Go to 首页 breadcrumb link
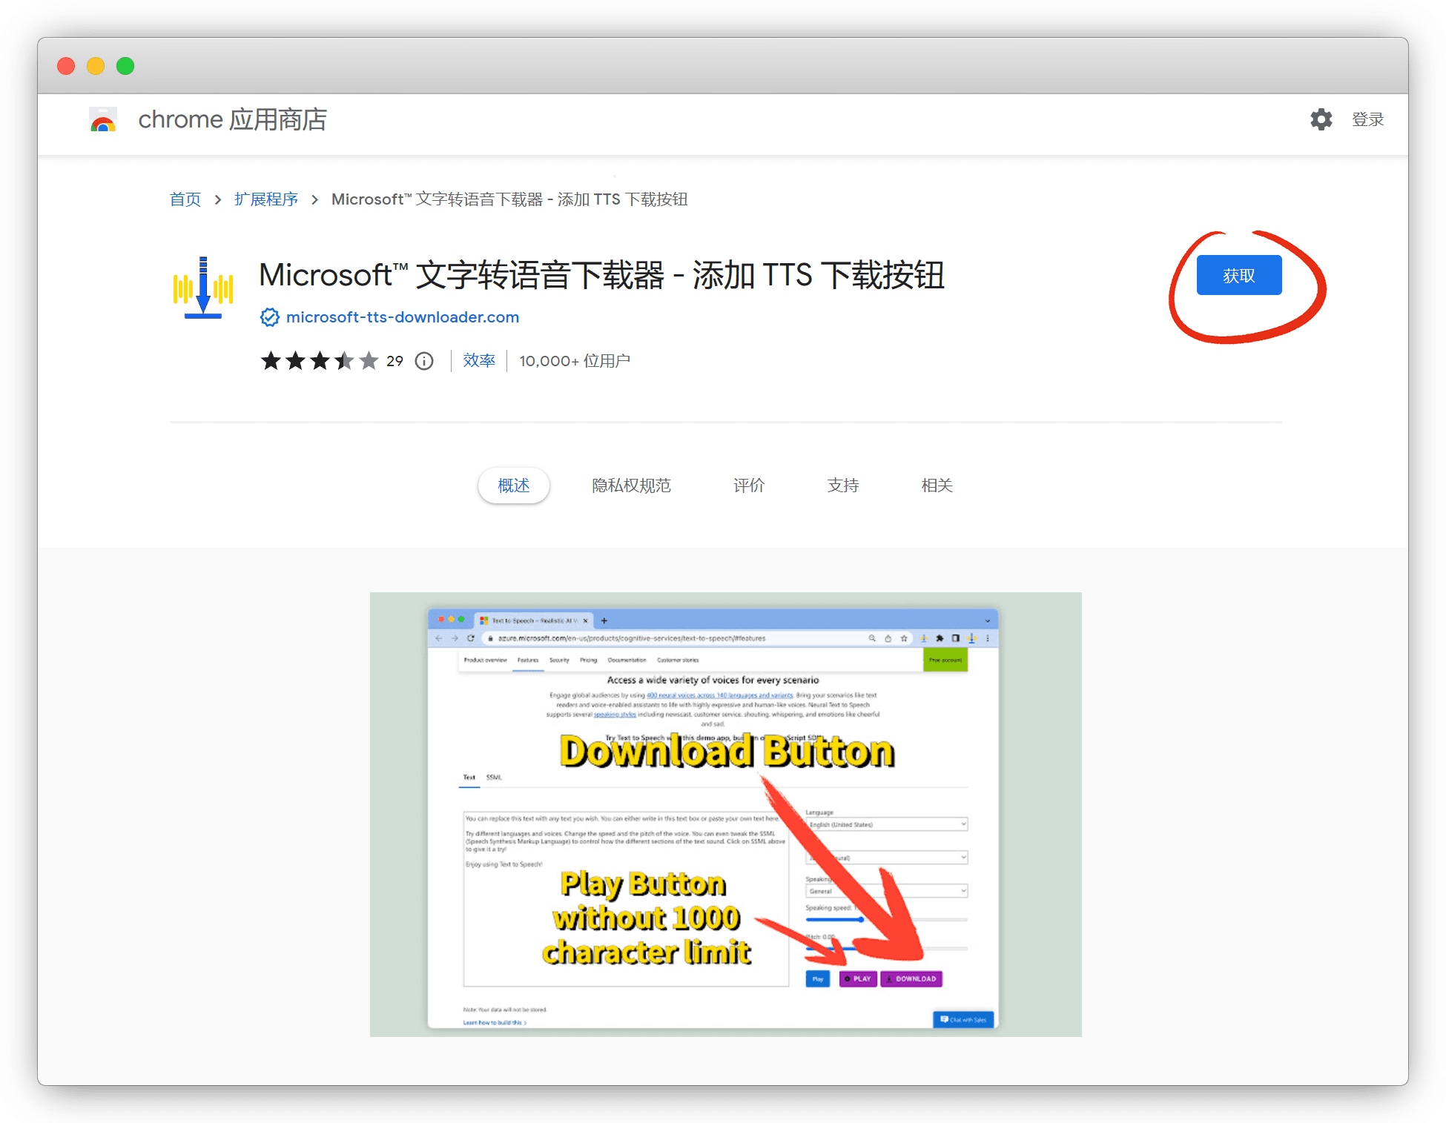This screenshot has width=1446, height=1123. [x=185, y=199]
